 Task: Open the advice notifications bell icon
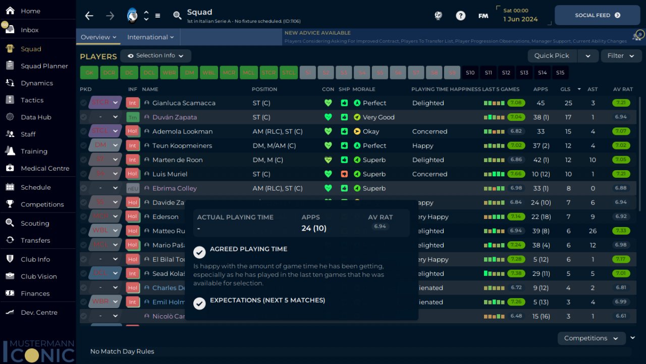coord(637,36)
